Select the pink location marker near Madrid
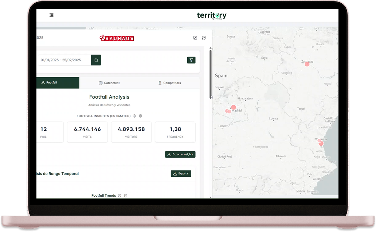 [233, 107]
